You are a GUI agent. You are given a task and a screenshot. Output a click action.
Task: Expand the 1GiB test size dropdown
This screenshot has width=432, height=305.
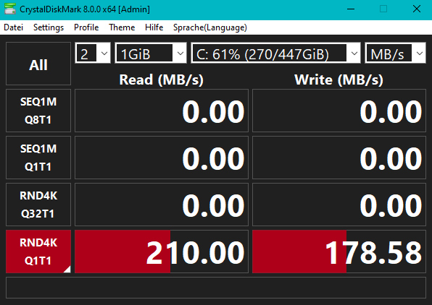click(151, 53)
